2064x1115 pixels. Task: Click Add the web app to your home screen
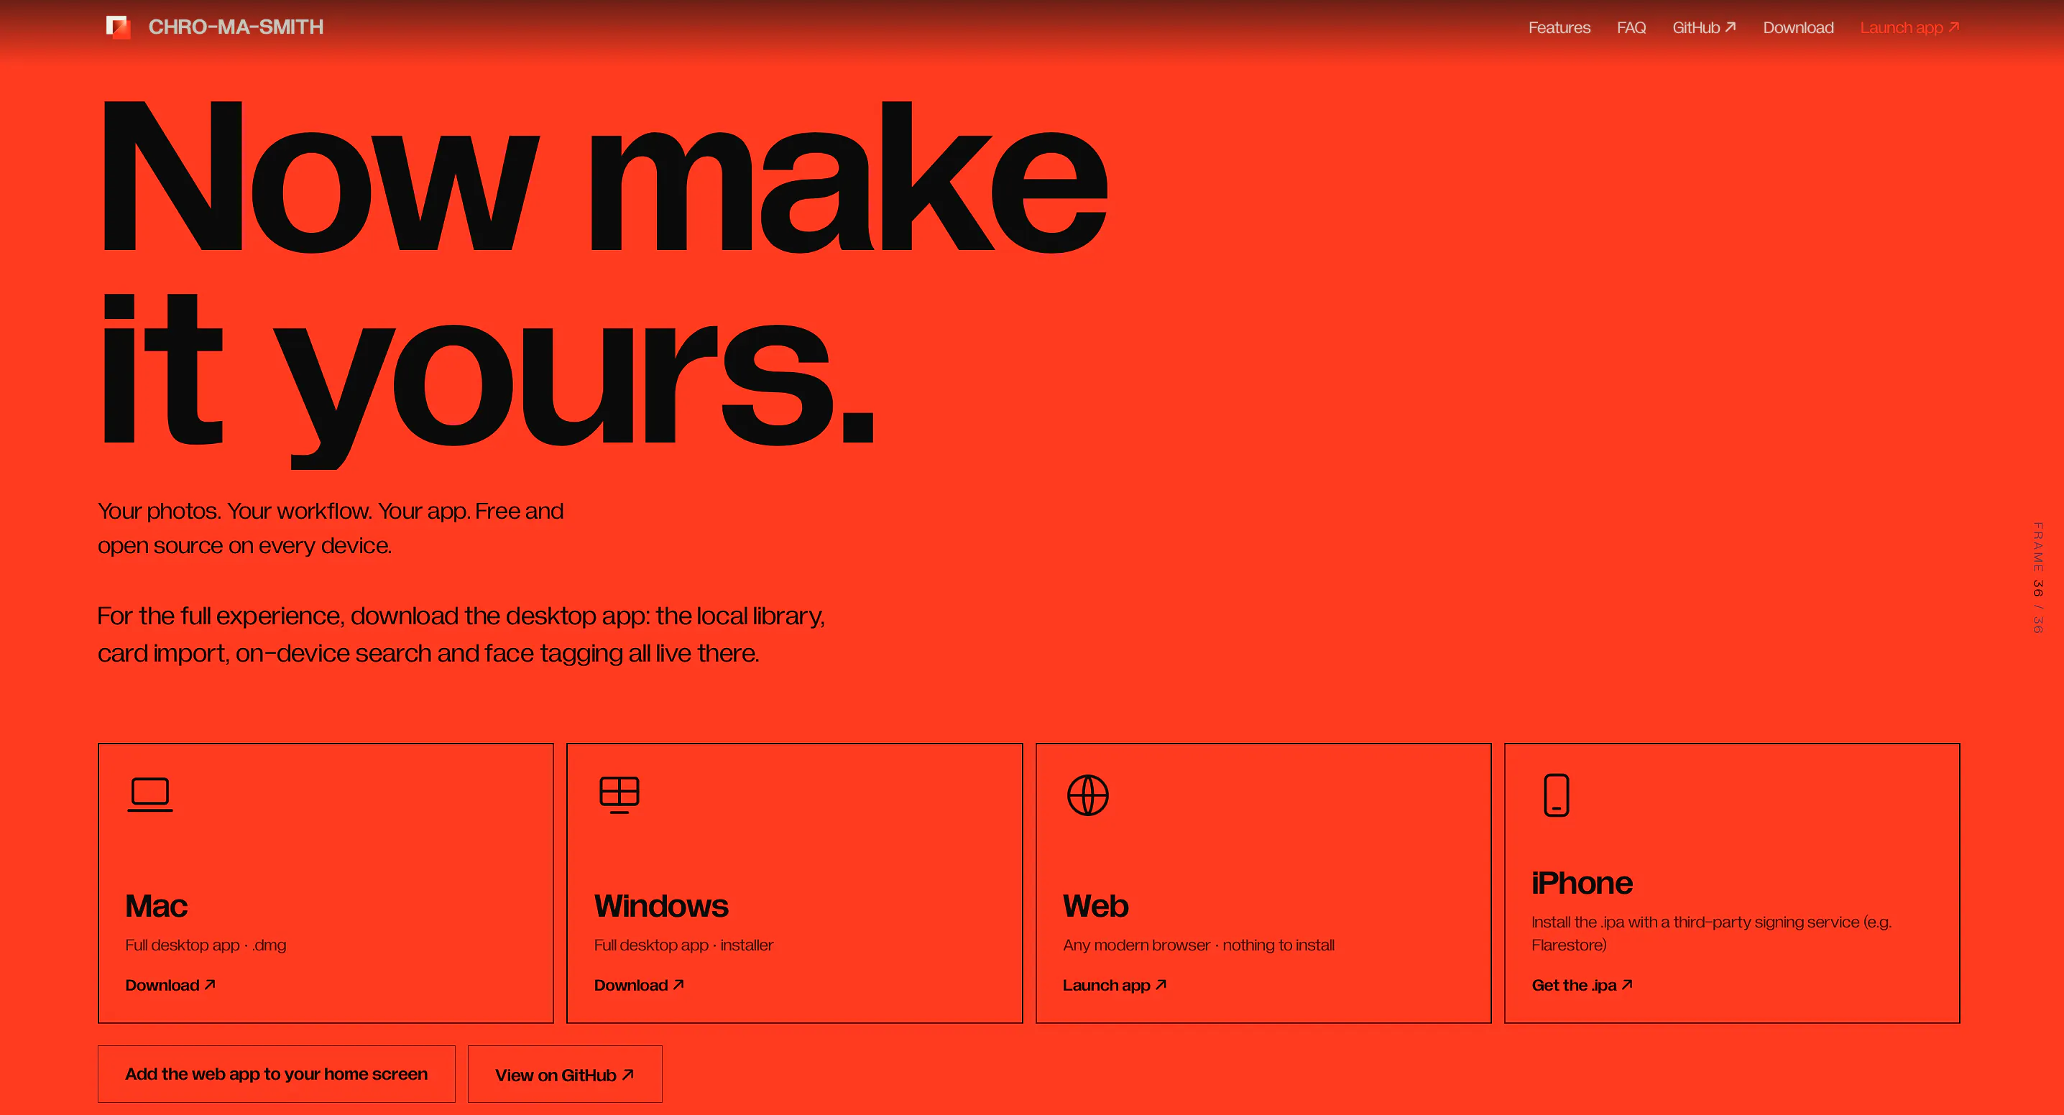277,1074
